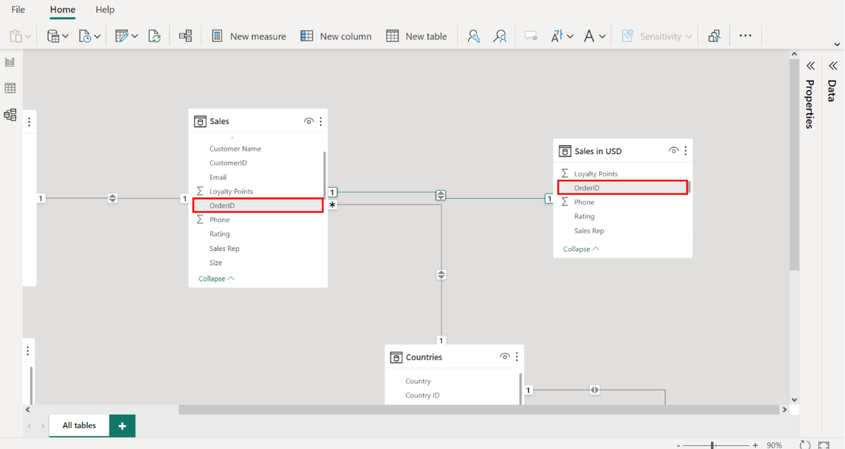
Task: Click the Refresh data icon in toolbar
Action: point(154,36)
